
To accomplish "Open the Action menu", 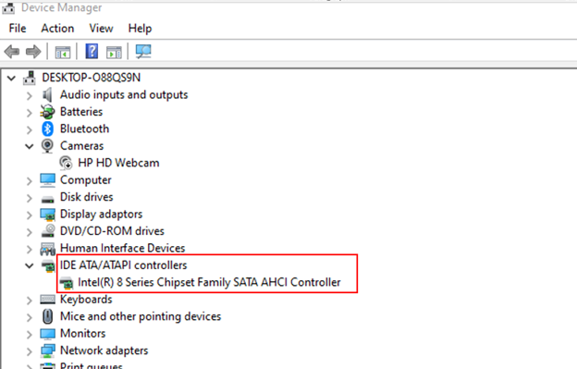I will pyautogui.click(x=57, y=29).
